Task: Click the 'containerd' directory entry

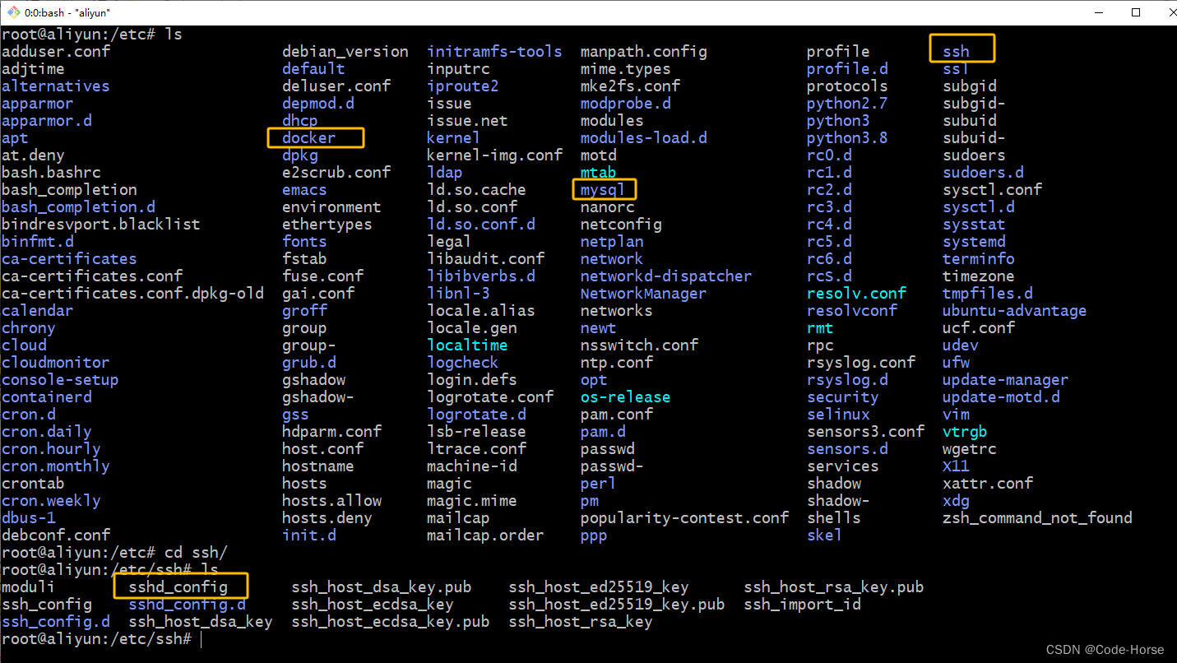Action: click(x=47, y=396)
